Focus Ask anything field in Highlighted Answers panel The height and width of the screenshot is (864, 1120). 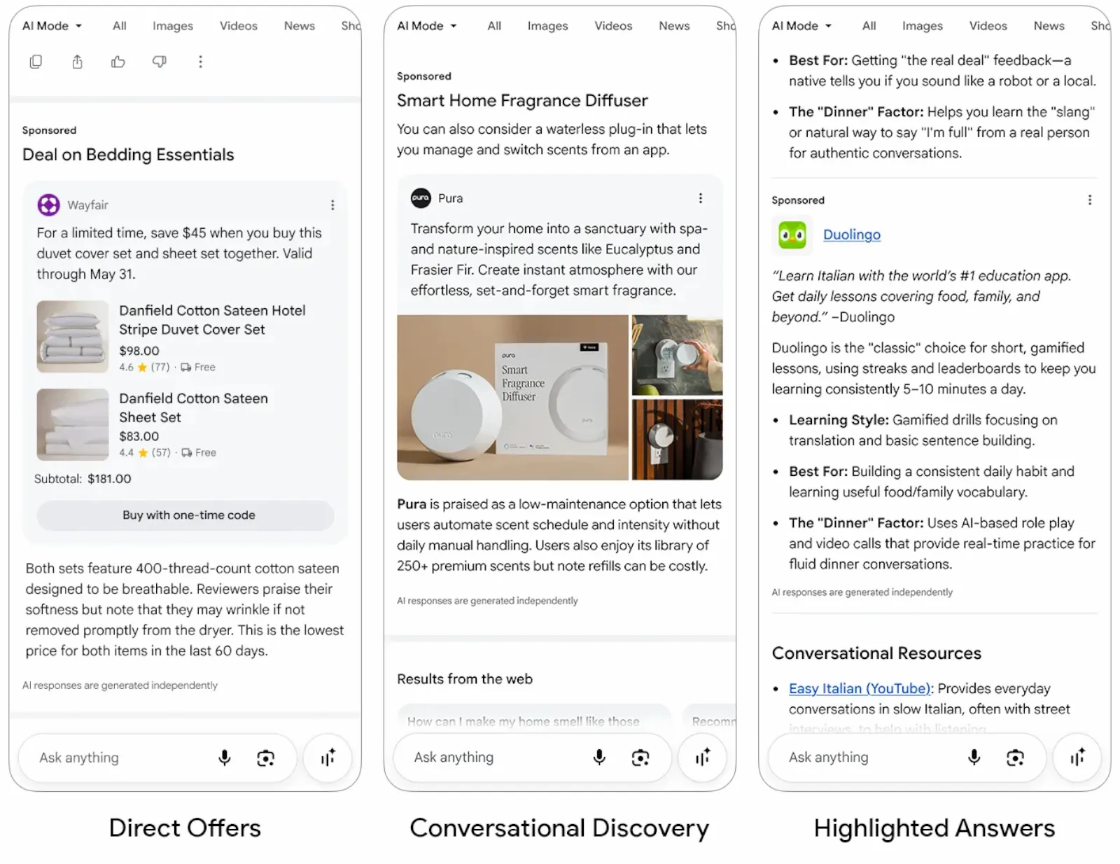(x=906, y=757)
